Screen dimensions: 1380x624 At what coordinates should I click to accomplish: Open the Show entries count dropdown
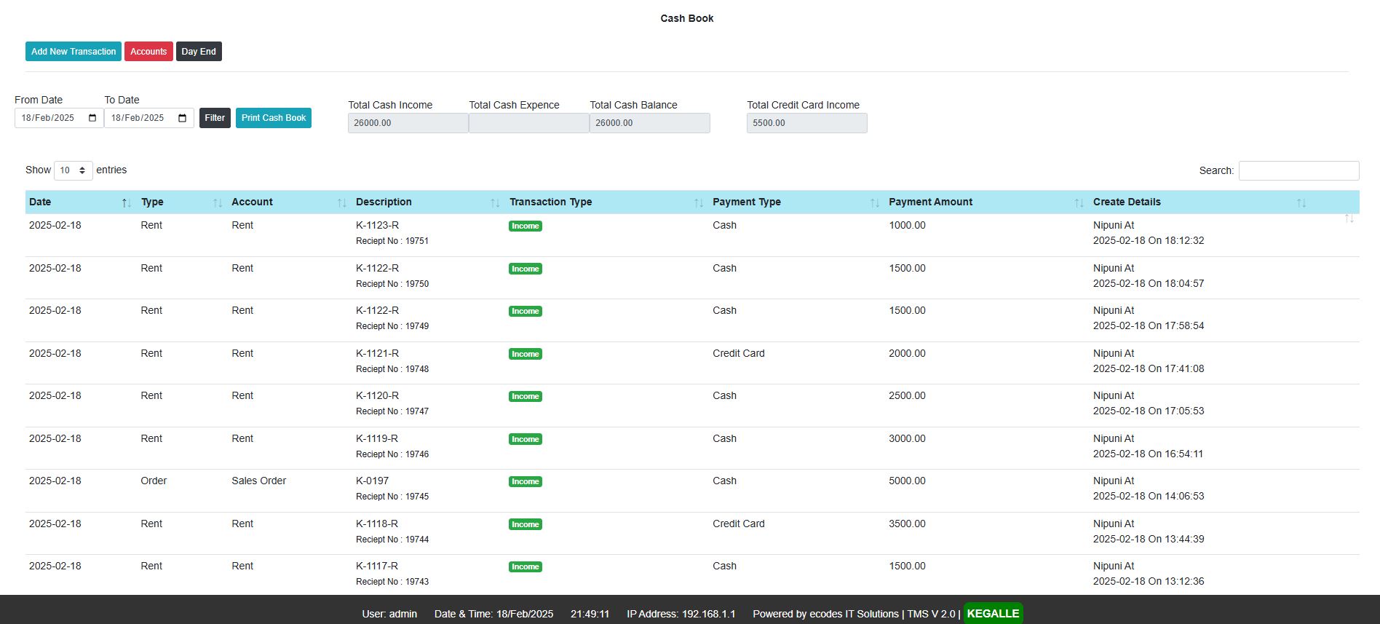pos(74,170)
